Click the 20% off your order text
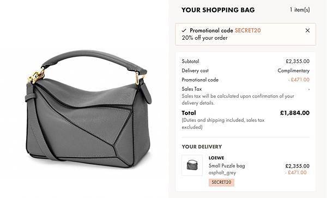327x198 pixels. coord(204,38)
